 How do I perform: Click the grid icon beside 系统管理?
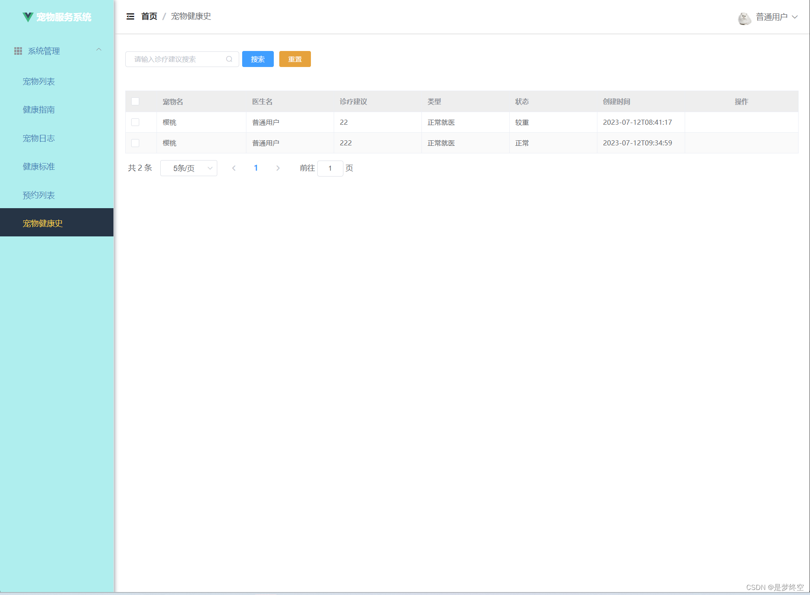18,51
